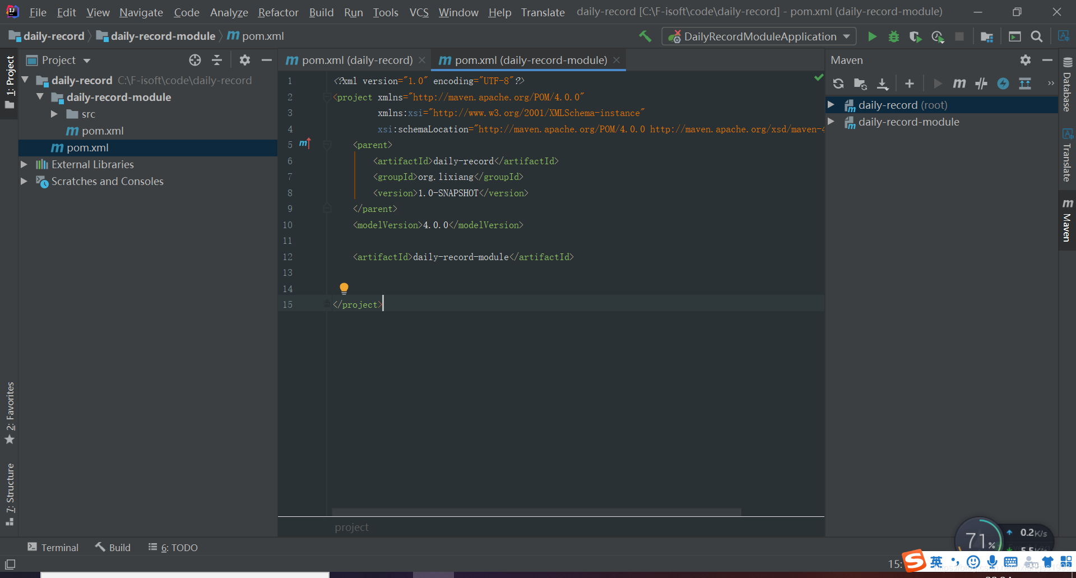Screen dimensions: 1076x578
Task: Expand Scratches and Consoles node
Action: (24, 181)
